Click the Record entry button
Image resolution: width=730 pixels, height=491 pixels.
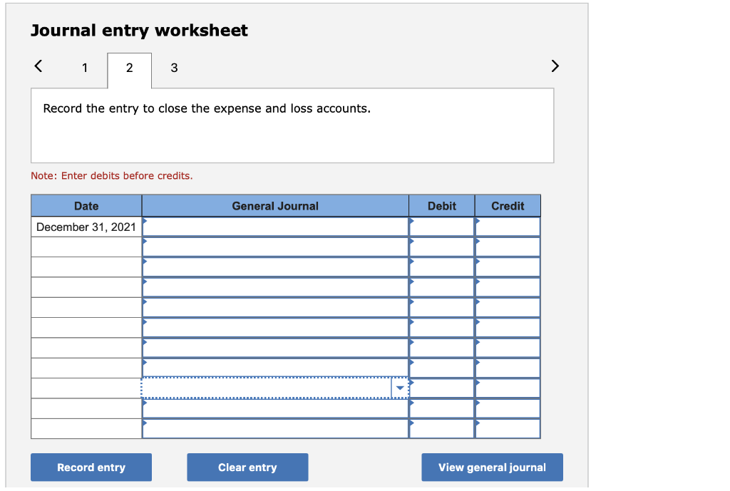(x=91, y=467)
